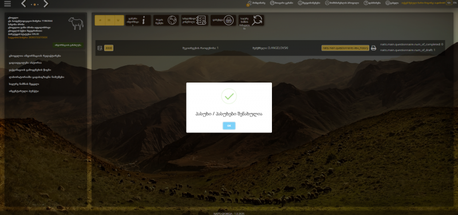458x215 pixels.
Task: Open the hamburger main menu
Action: (x=7, y=3)
